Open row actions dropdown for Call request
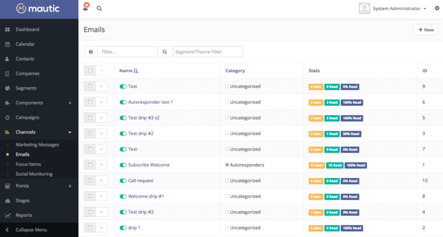 coord(102,180)
